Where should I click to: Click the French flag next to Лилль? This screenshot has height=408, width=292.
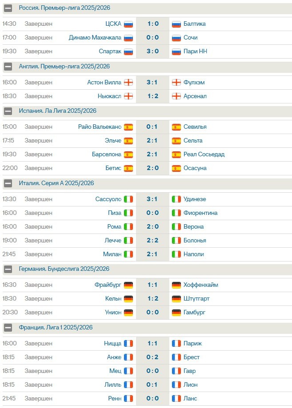click(128, 385)
